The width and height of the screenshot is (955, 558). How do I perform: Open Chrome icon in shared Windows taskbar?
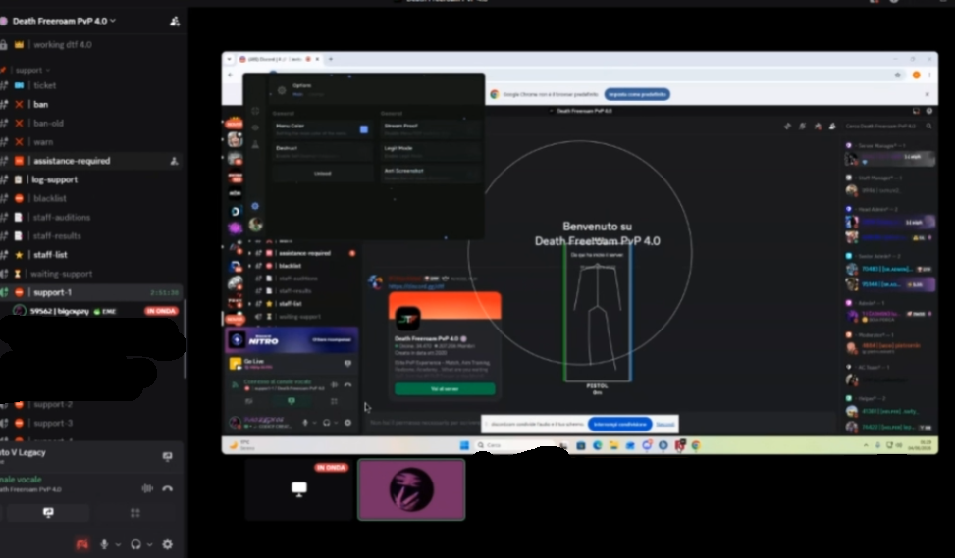pyautogui.click(x=696, y=445)
